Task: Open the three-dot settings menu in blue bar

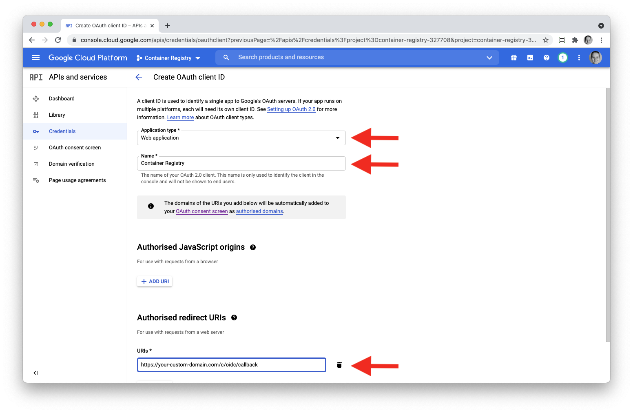Action: coord(579,58)
